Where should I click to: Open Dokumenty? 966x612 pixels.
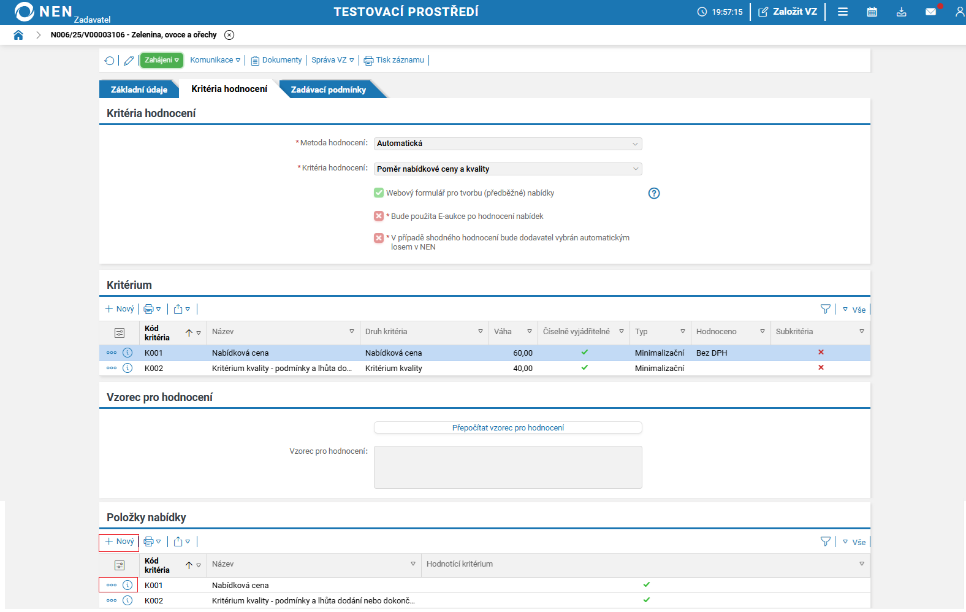[276, 60]
